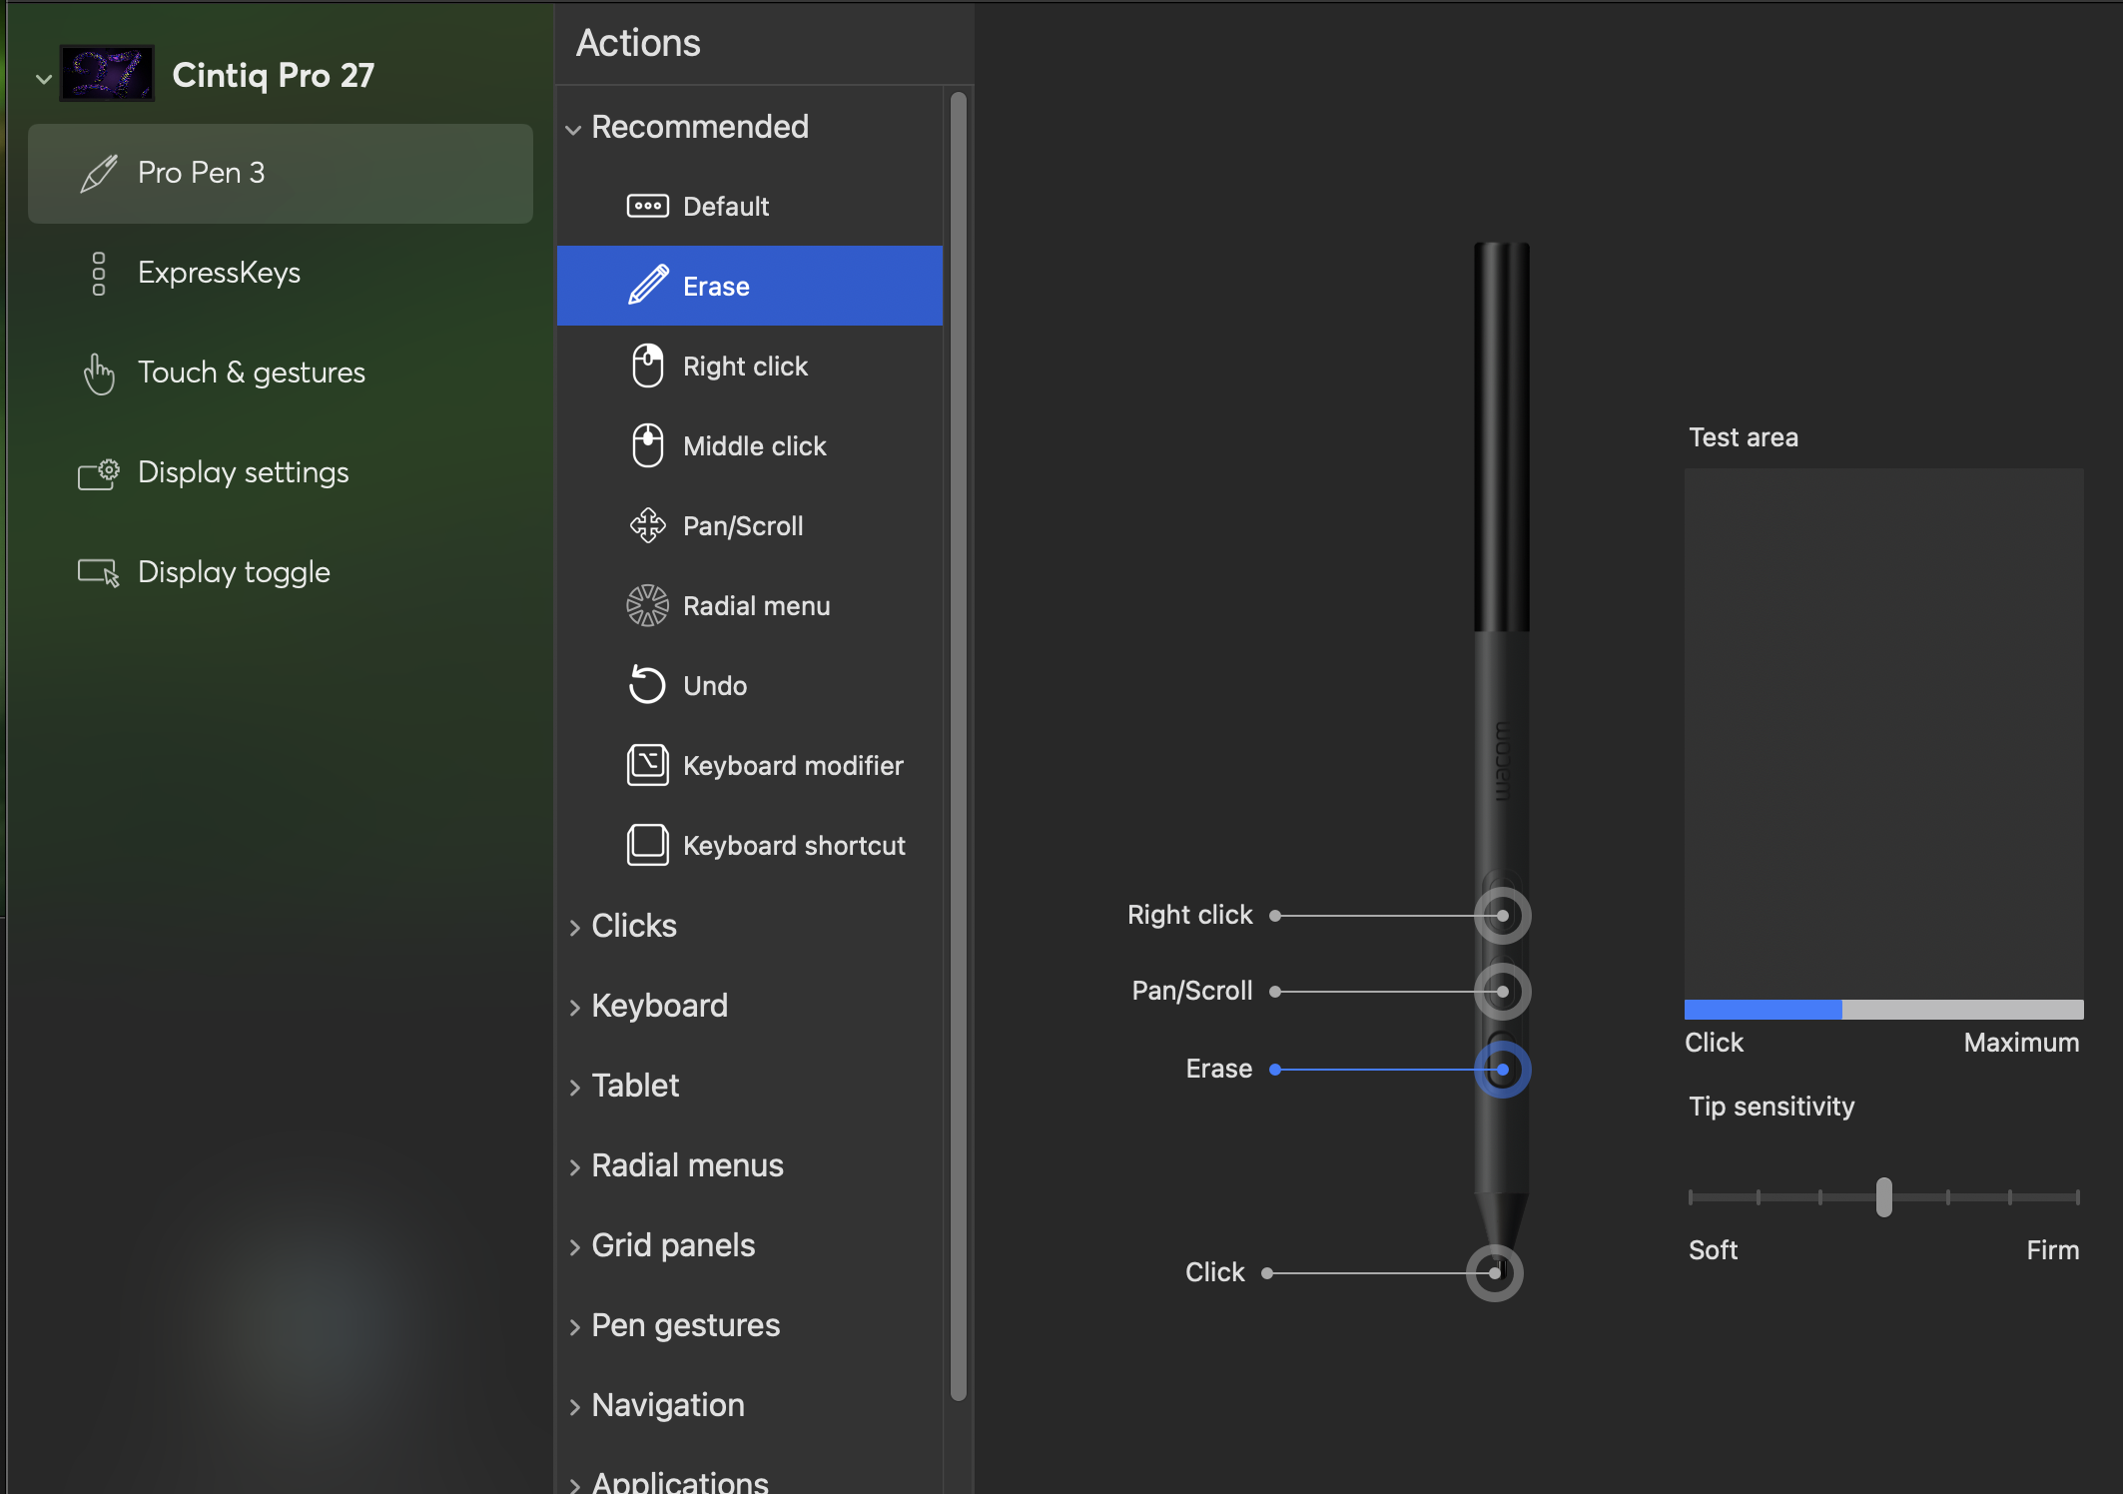Click the Keyboard modifier icon
Viewport: 2123px width, 1494px height.
pos(648,765)
